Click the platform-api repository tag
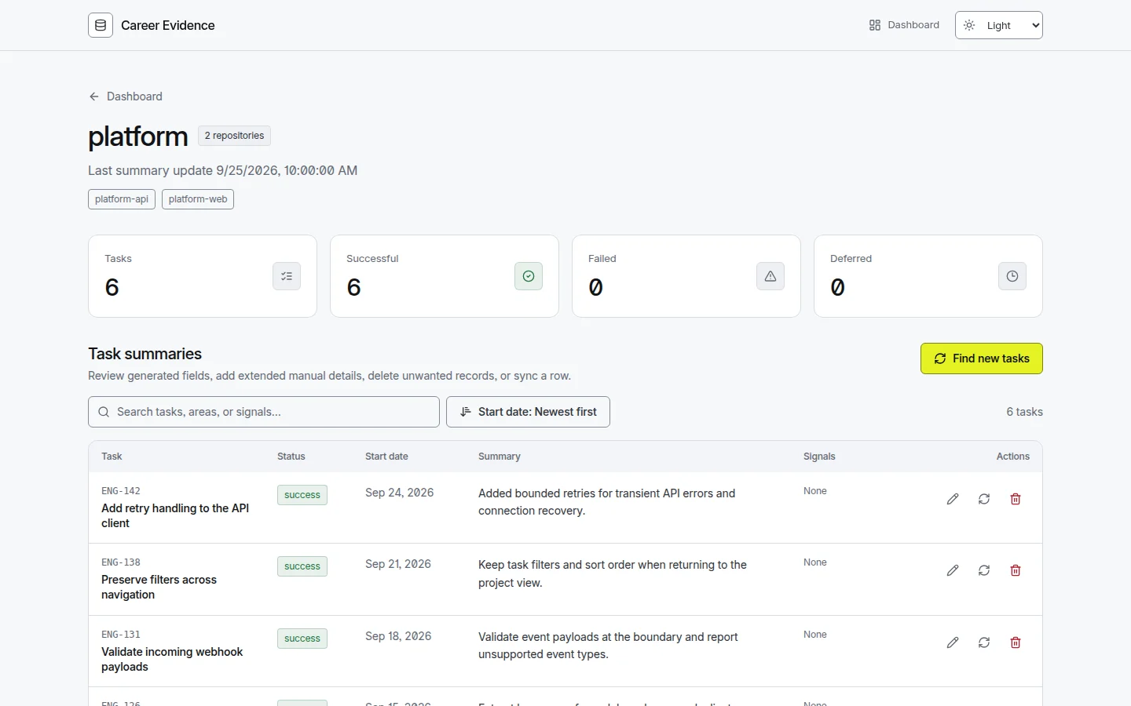The width and height of the screenshot is (1131, 706). pyautogui.click(x=122, y=199)
